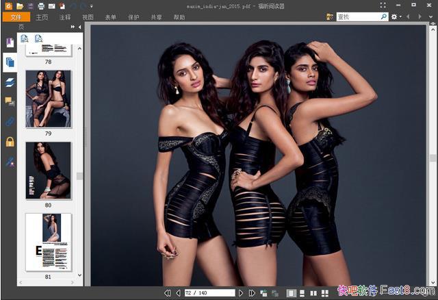The width and height of the screenshot is (438, 300).
Task: Go to the next page arrow
Action: 241,293
